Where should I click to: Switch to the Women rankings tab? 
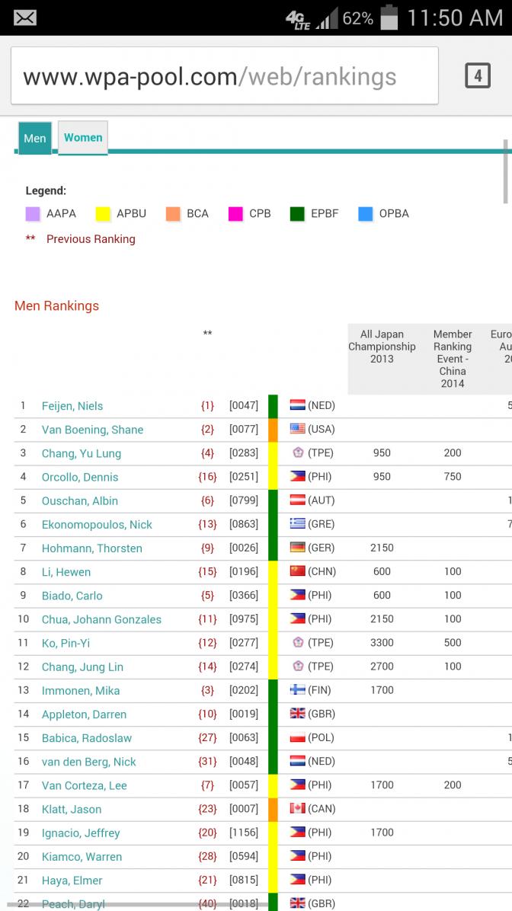[x=83, y=138]
